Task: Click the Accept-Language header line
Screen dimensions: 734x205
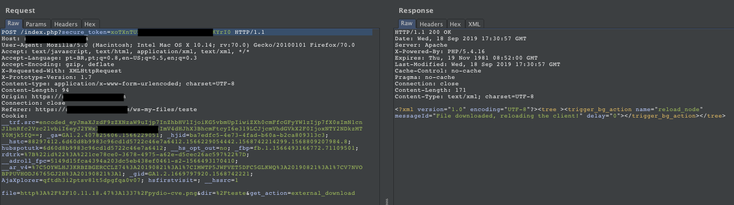Action: coord(99,58)
